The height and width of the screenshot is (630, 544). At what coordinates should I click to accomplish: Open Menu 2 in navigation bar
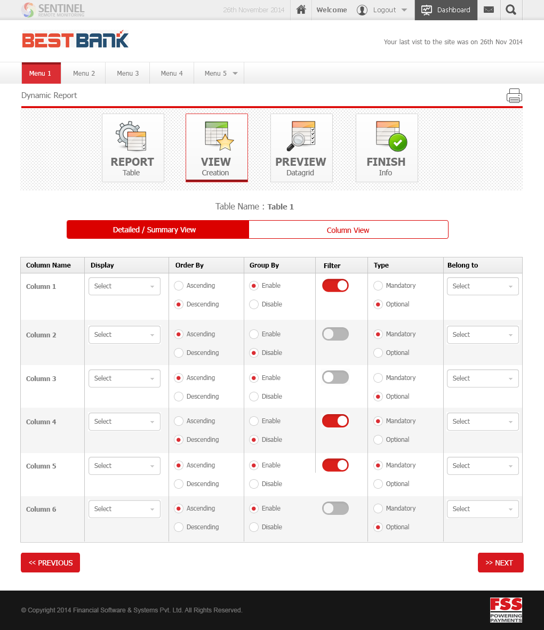click(84, 74)
